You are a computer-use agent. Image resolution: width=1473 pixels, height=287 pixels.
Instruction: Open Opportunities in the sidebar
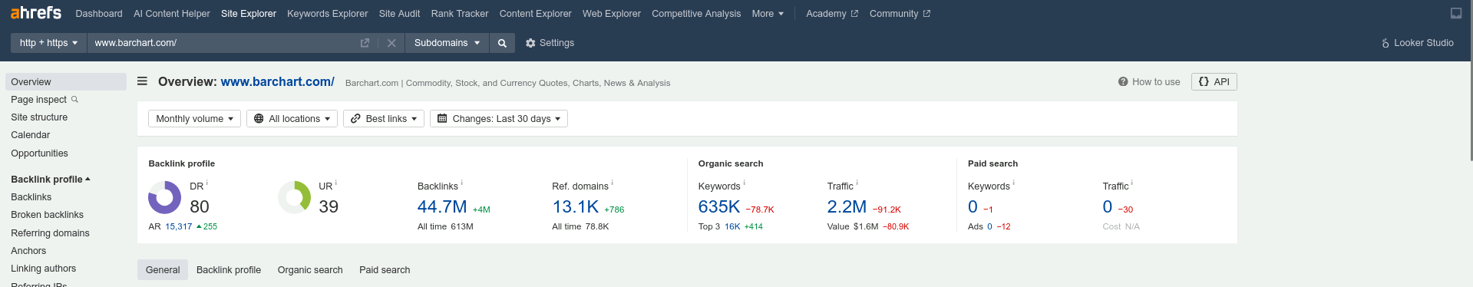[x=39, y=153]
